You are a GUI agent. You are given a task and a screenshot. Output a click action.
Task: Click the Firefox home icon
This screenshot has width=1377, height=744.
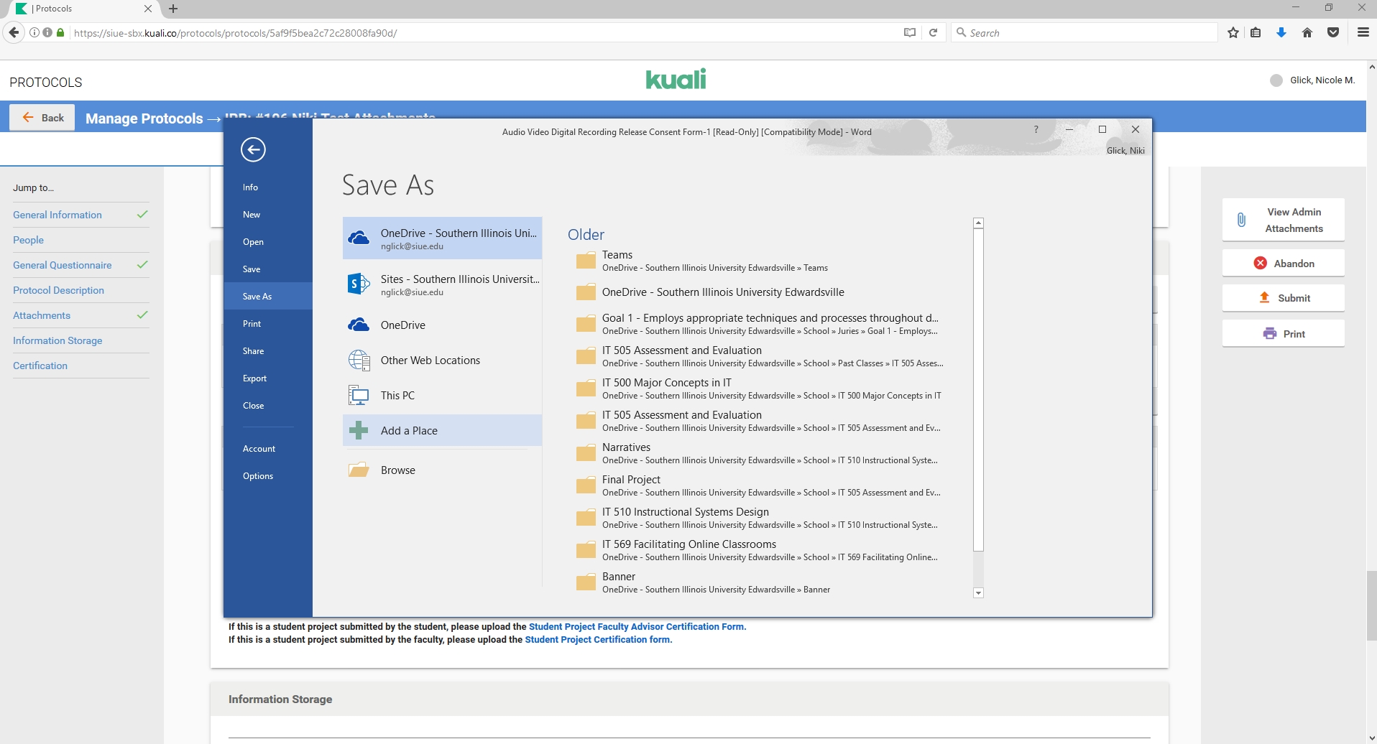tap(1307, 33)
